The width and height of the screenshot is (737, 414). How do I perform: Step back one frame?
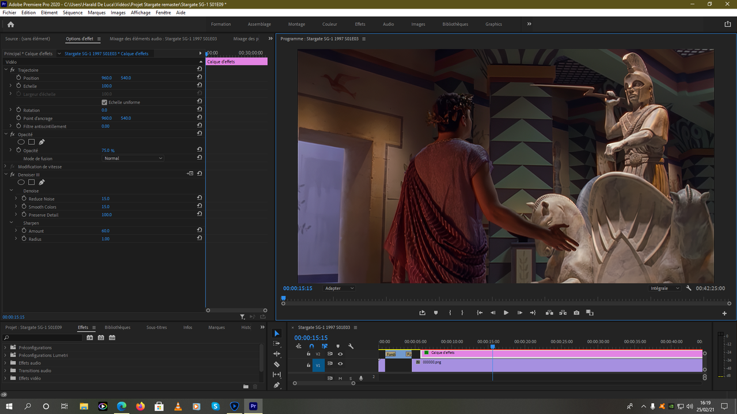tap(493, 313)
